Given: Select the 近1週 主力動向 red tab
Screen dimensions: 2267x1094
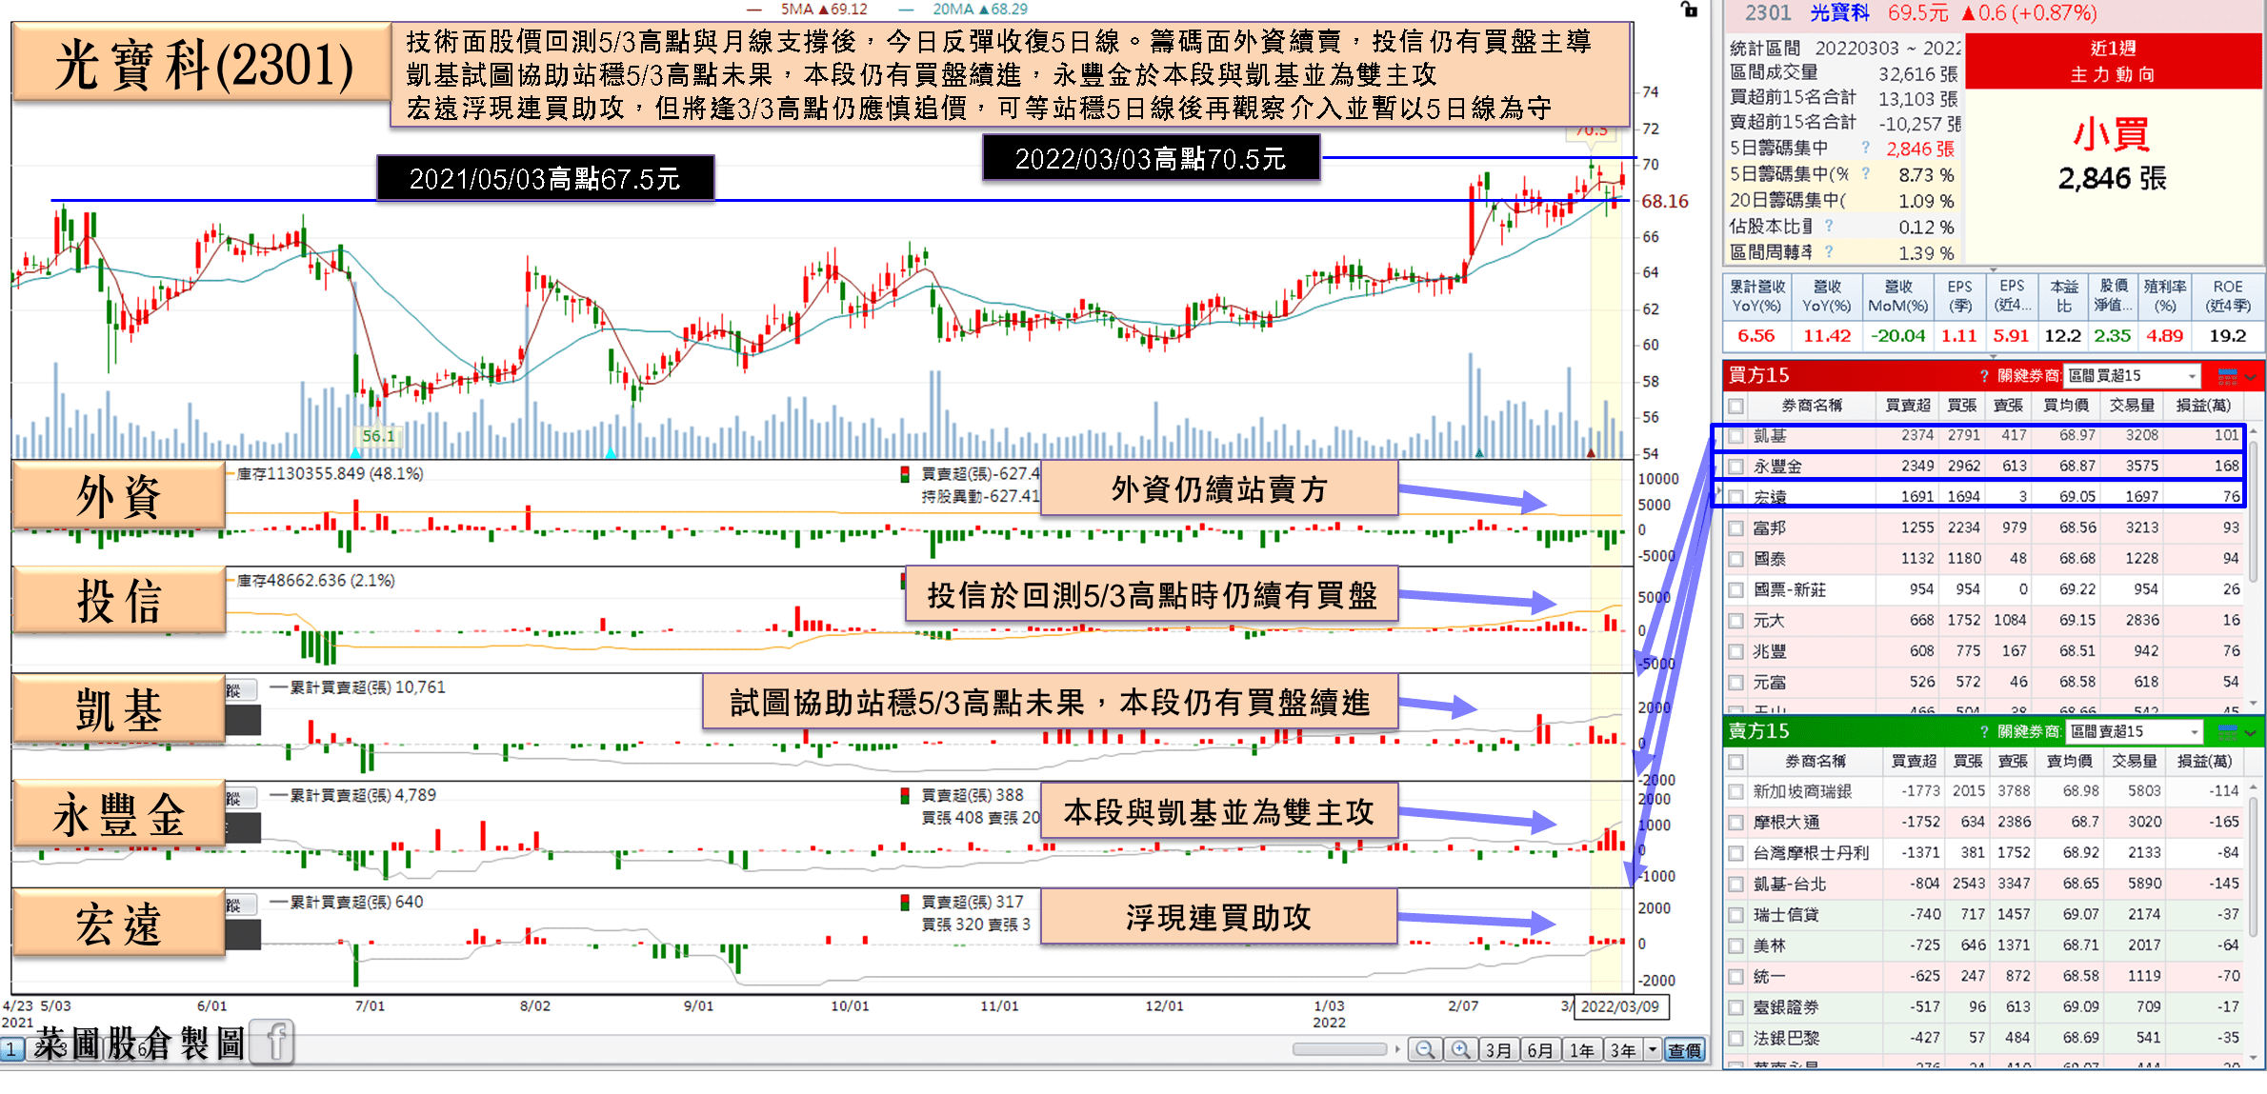Looking at the screenshot, I should click(x=2113, y=61).
